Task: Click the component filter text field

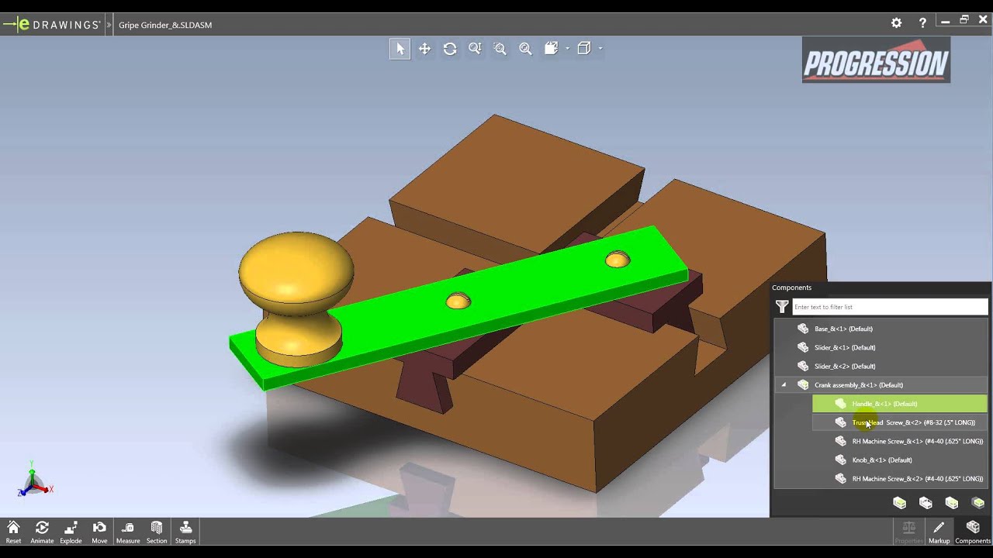Action: pyautogui.click(x=889, y=307)
